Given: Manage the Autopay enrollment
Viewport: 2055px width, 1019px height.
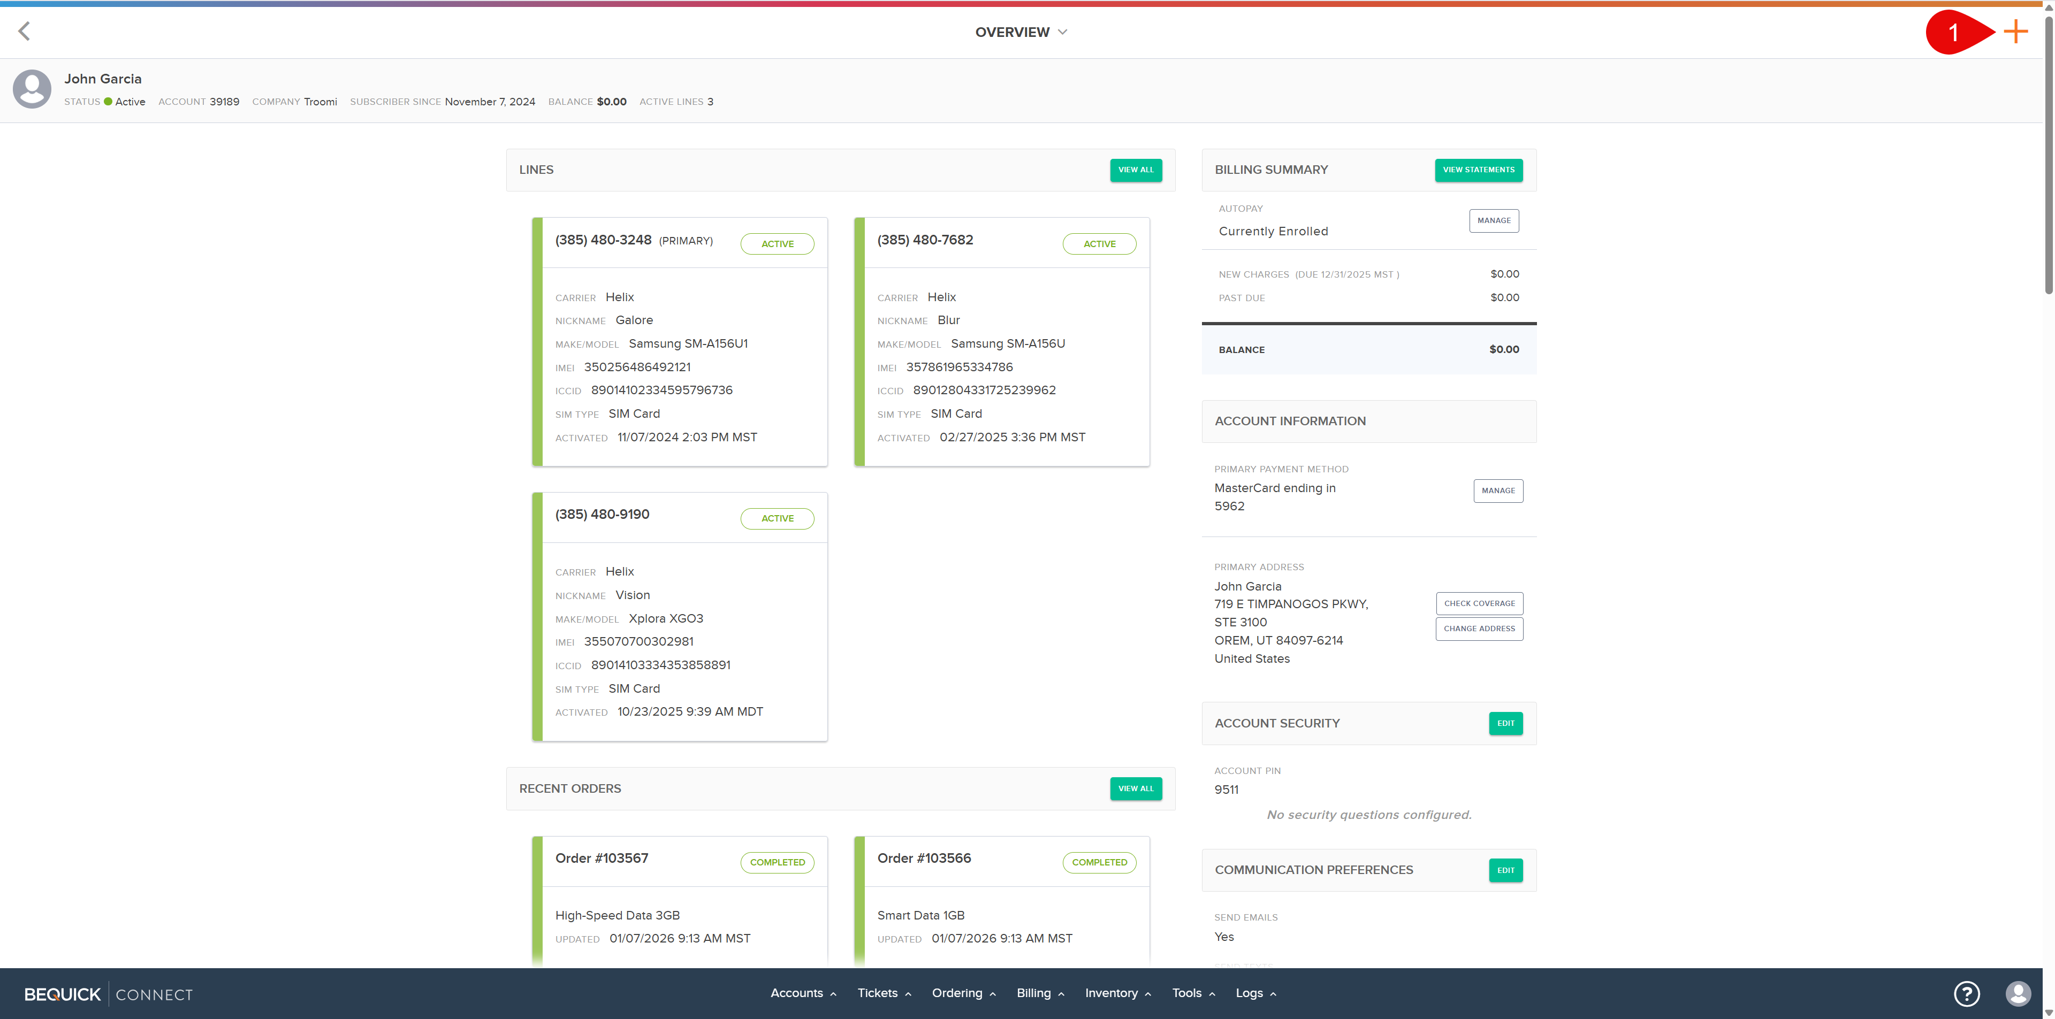Looking at the screenshot, I should click(x=1494, y=221).
